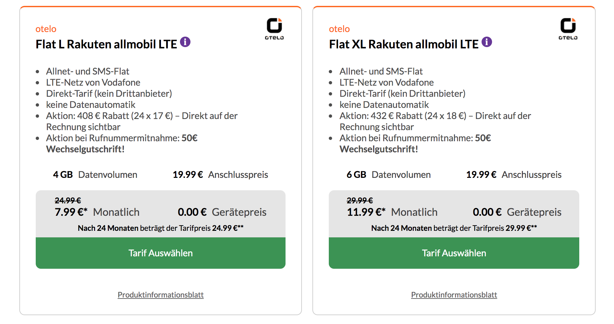The height and width of the screenshot is (324, 614).
Task: Click the struck-through 29.99 € price
Action: pos(360,200)
